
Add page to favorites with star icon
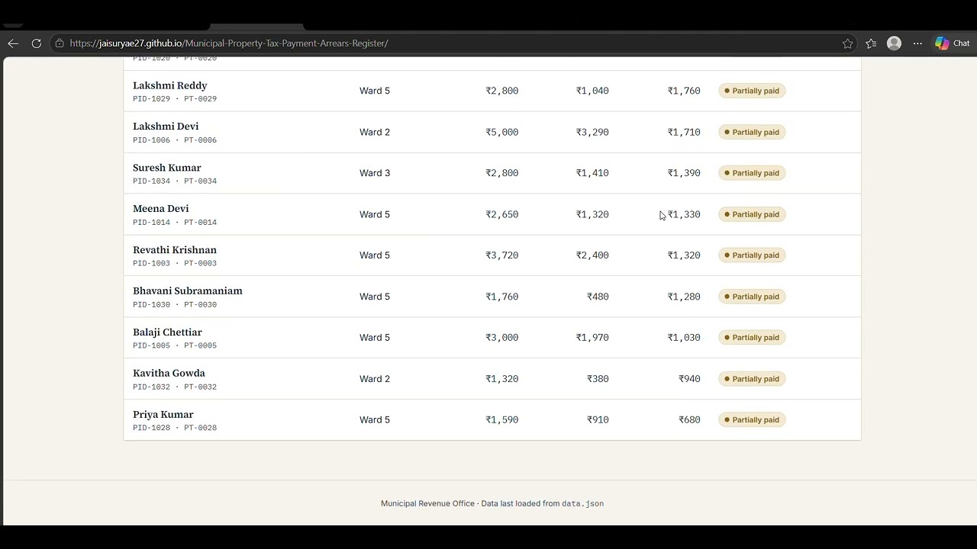point(847,43)
